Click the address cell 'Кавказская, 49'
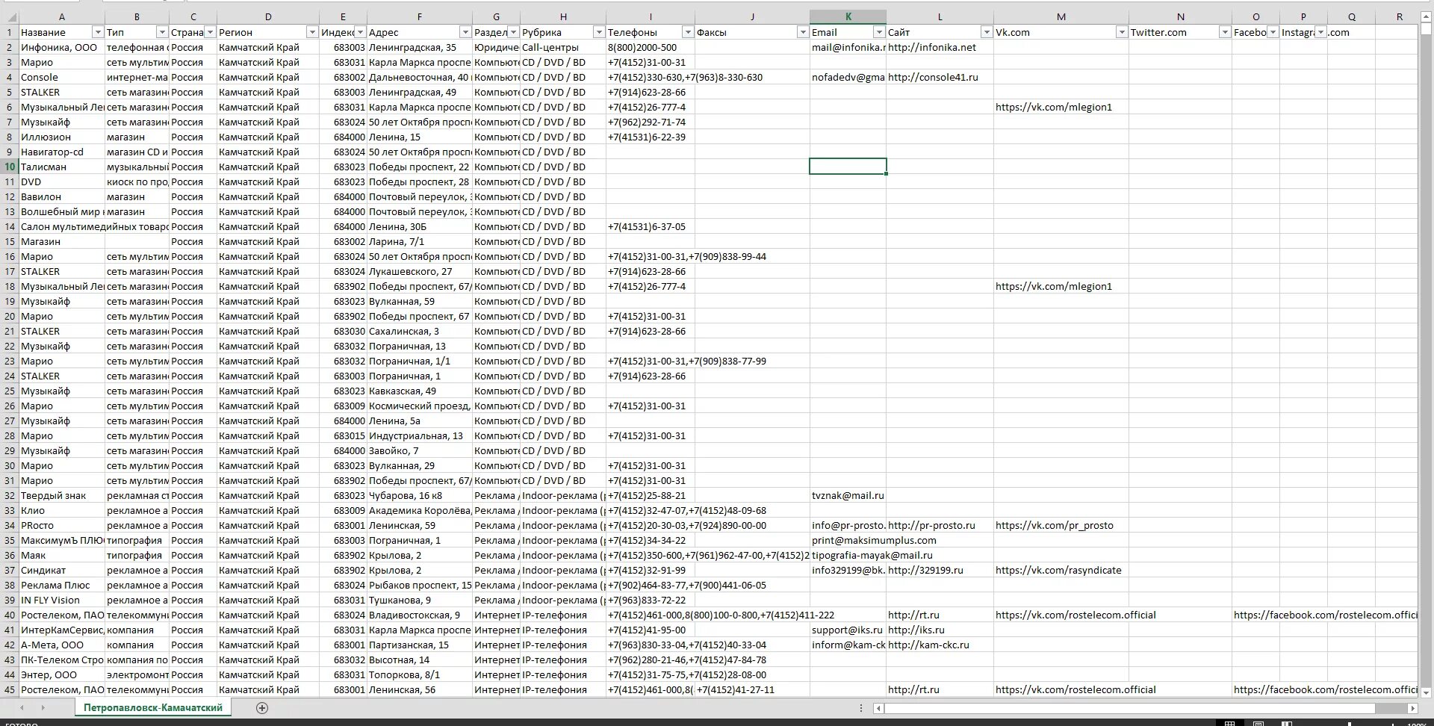Viewport: 1434px width, 726px height. pos(419,391)
